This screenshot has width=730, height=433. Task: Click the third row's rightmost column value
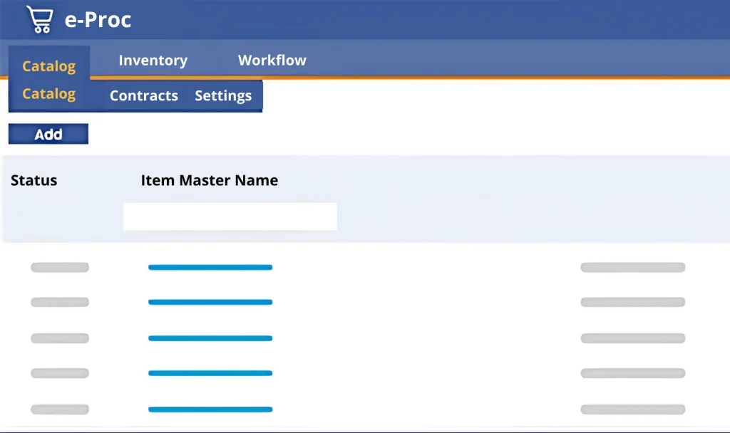[632, 338]
